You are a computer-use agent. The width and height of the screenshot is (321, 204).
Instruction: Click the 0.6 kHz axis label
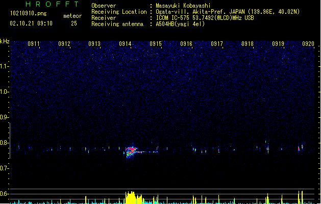pyautogui.click(x=4, y=194)
